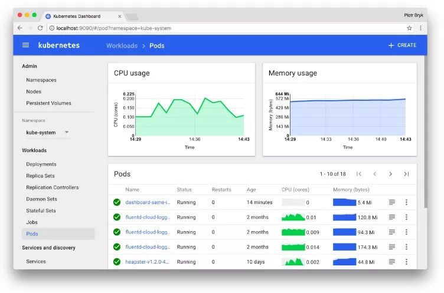View logs for heapster pod
Image resolution: width=444 pixels, height=293 pixels.
[x=392, y=262]
